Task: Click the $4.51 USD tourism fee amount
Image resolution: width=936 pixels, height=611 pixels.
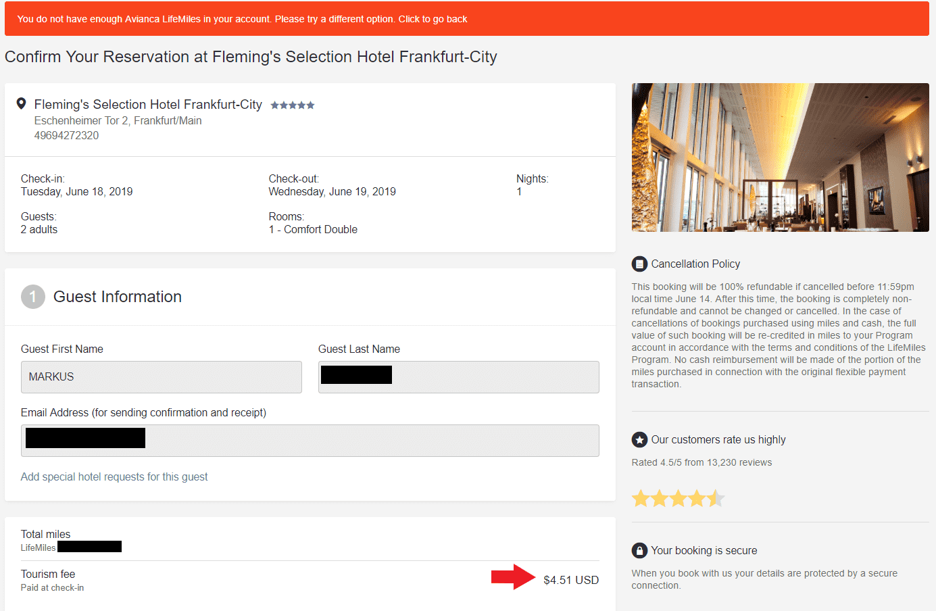Action: 571,580
